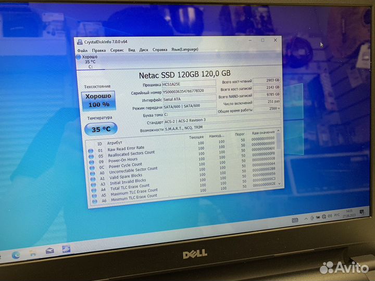The image size is (375, 281).
Task: Open the Диск menu
Action: point(144,50)
